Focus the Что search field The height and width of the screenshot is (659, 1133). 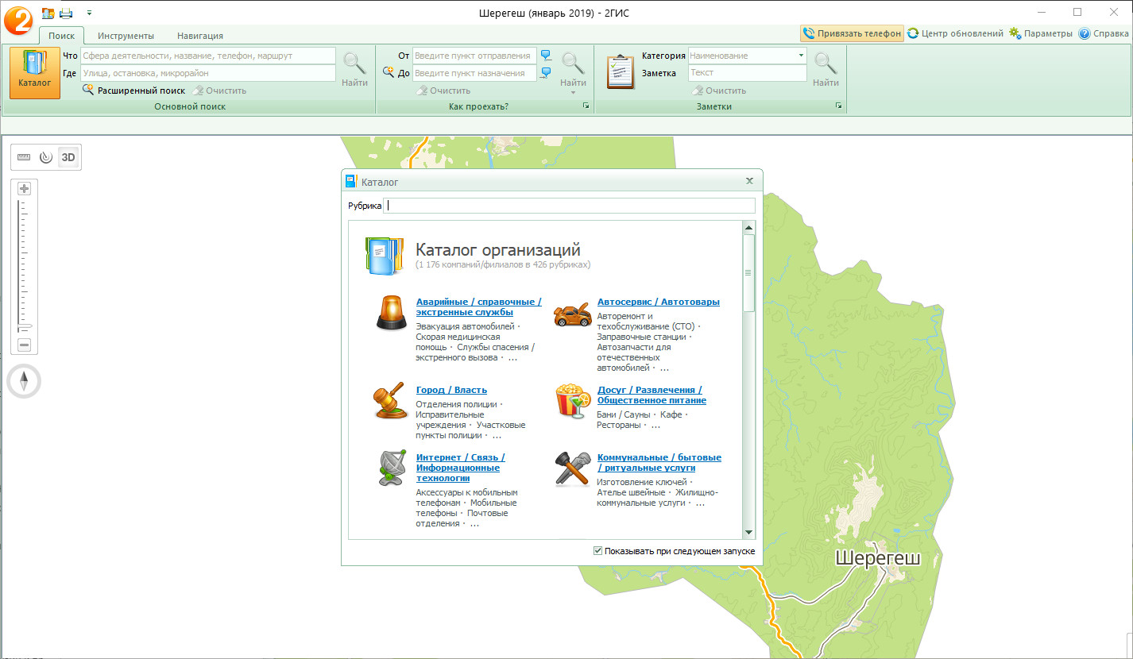pyautogui.click(x=208, y=56)
